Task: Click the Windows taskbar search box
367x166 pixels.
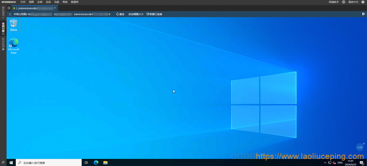Action: coord(49,162)
